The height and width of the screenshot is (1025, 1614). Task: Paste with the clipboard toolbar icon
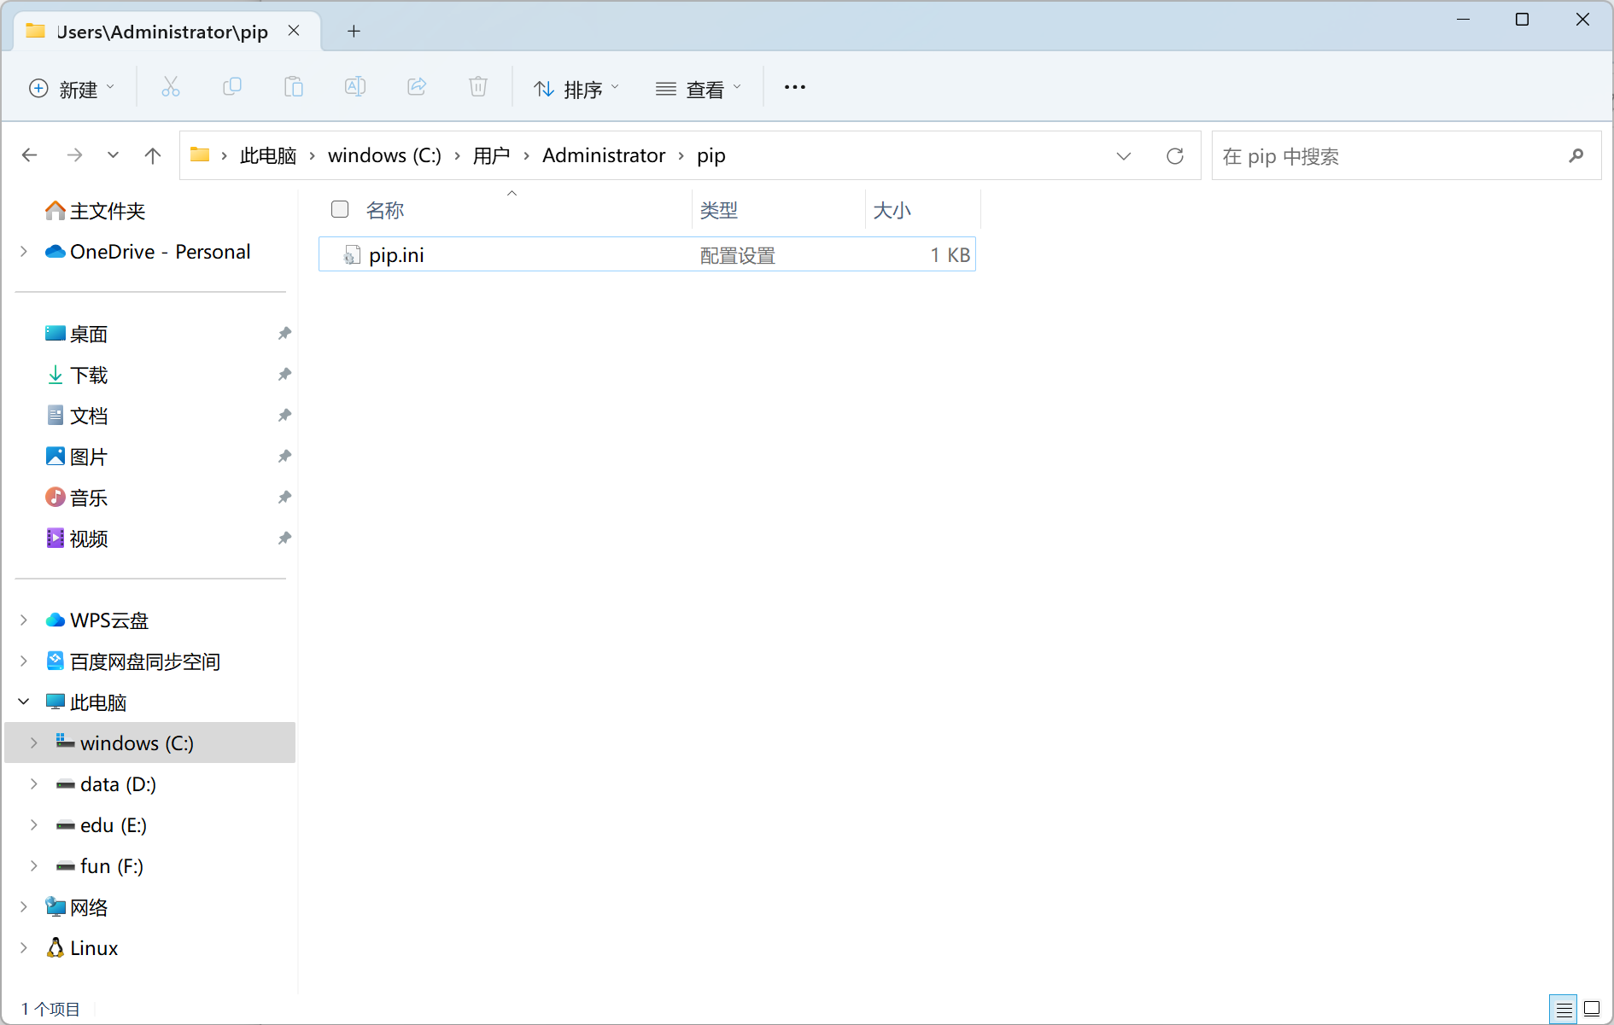click(x=293, y=87)
